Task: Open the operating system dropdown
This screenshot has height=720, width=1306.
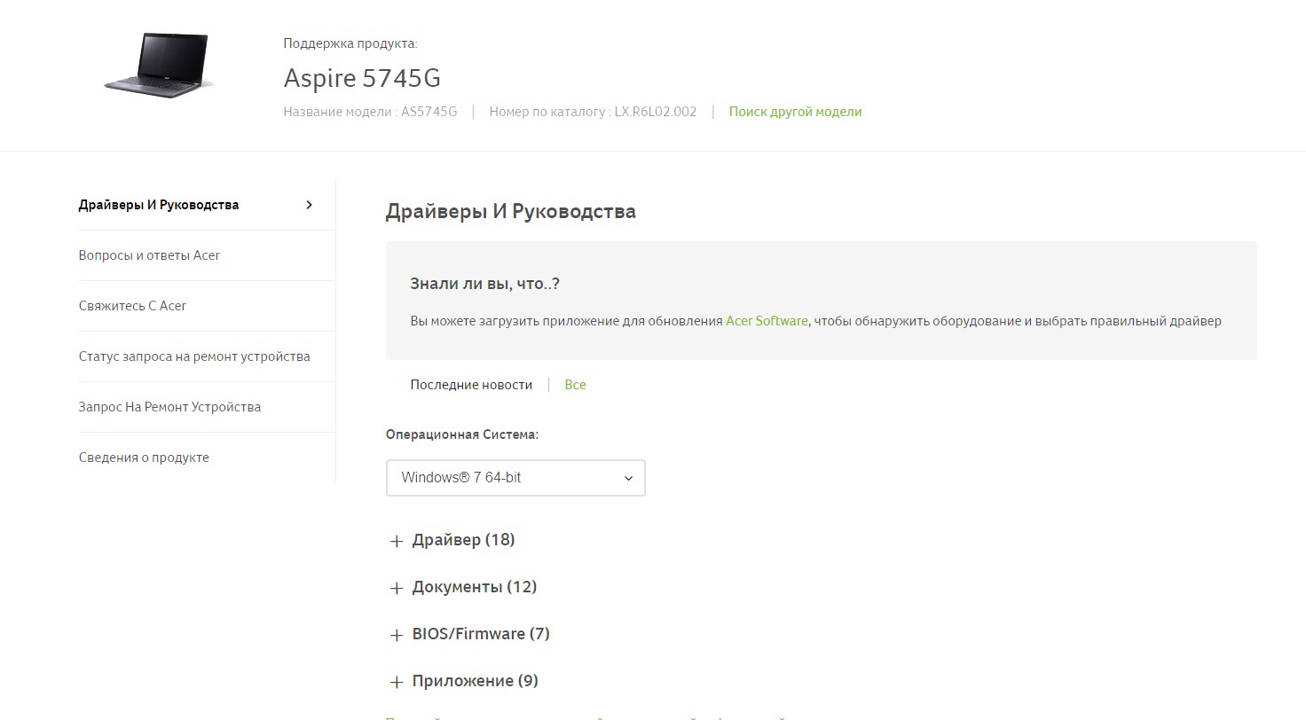Action: (x=515, y=478)
